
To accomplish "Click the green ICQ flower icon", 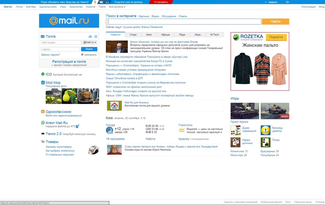I will [x=43, y=74].
